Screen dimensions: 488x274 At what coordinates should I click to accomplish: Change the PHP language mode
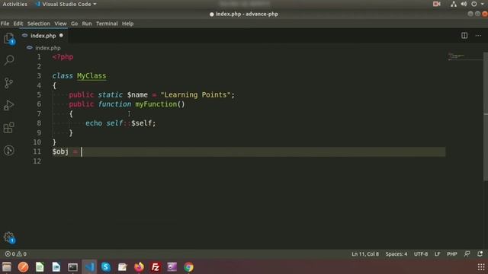(452, 253)
